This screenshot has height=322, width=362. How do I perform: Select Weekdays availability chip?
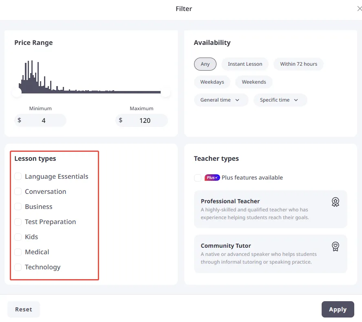(212, 82)
